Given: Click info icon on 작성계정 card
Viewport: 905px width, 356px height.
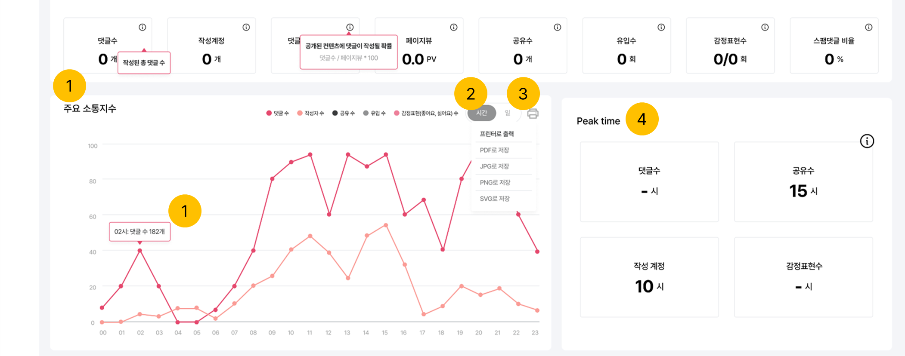Looking at the screenshot, I should [246, 28].
